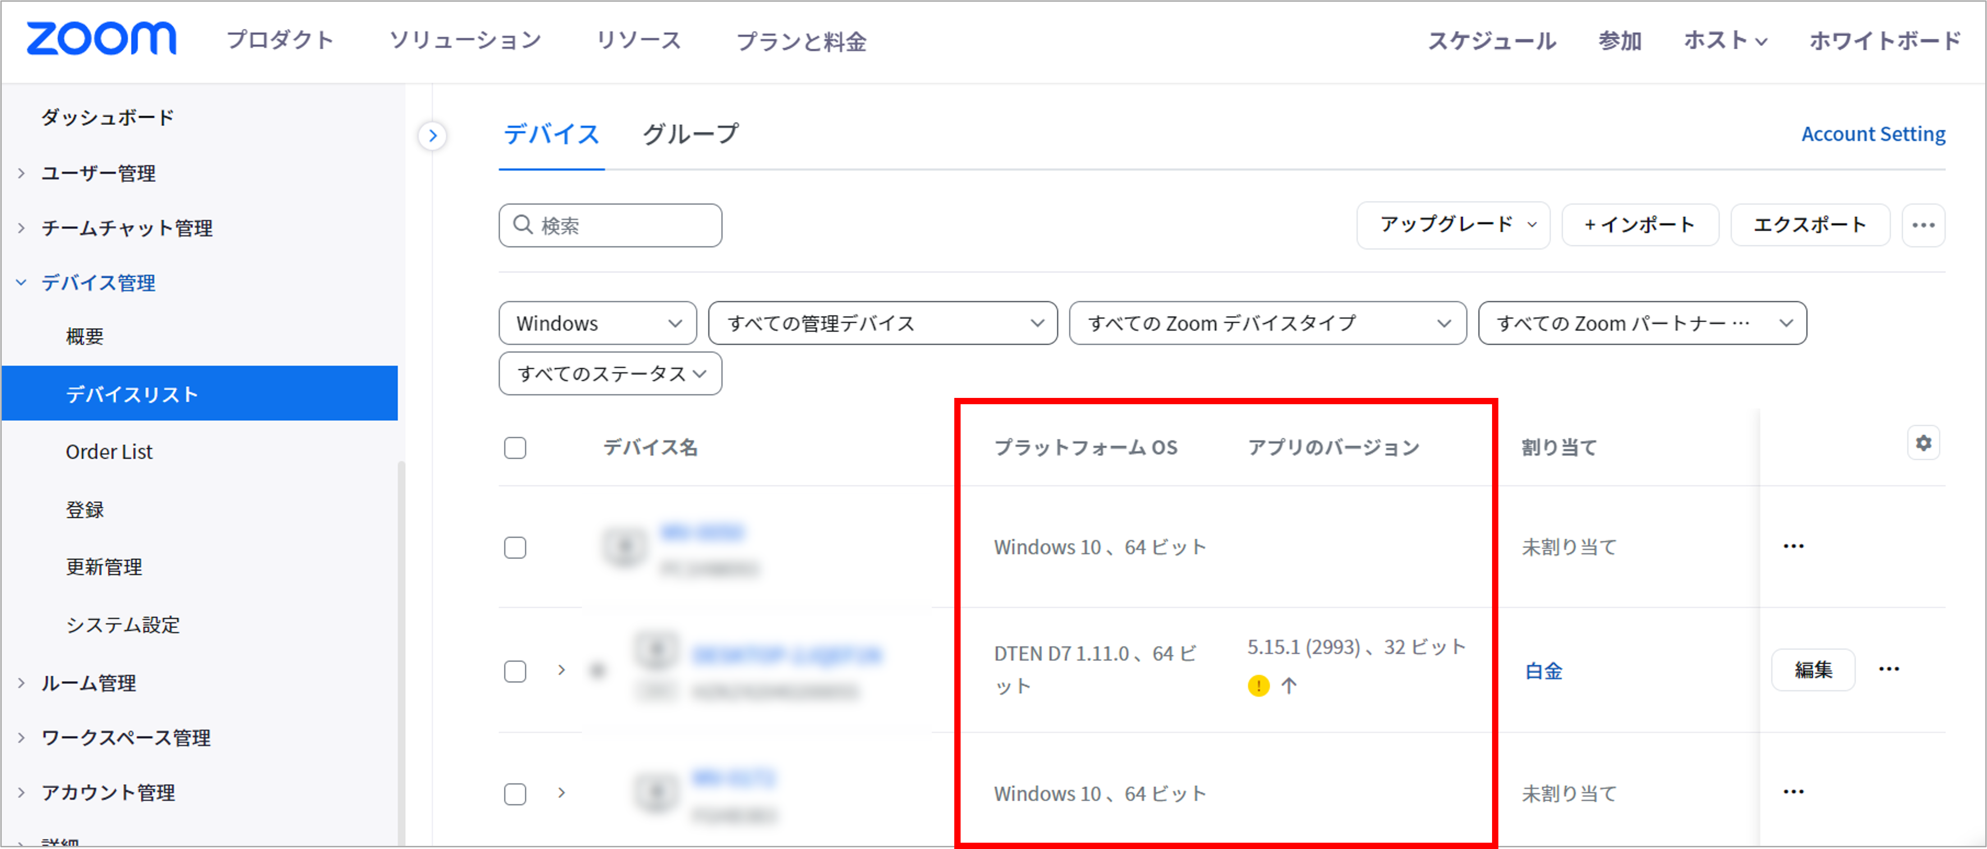Screen dimensions: 1987x849
Task: Switch to the デバイス tab
Action: coord(551,134)
